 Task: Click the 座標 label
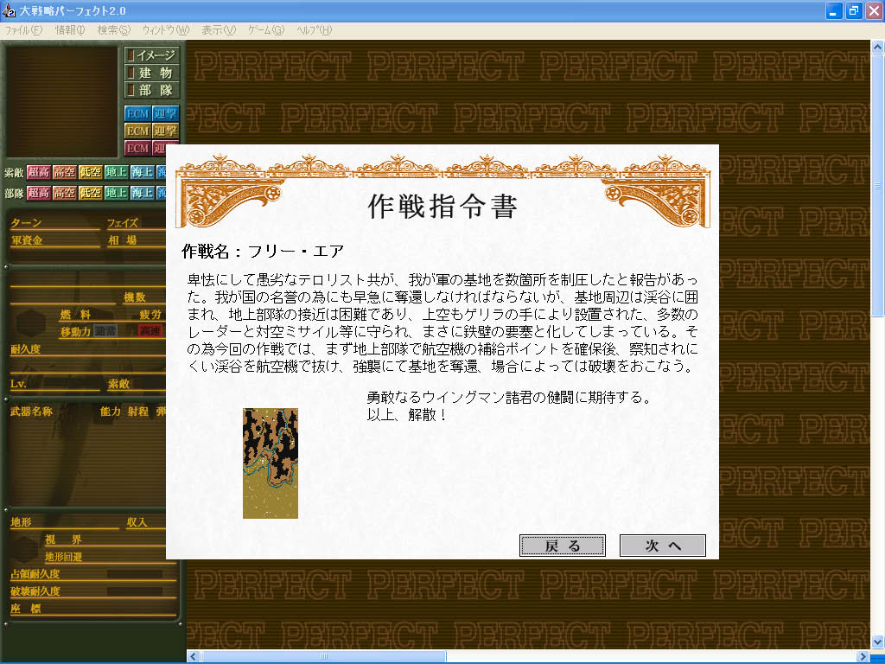pos(25,609)
